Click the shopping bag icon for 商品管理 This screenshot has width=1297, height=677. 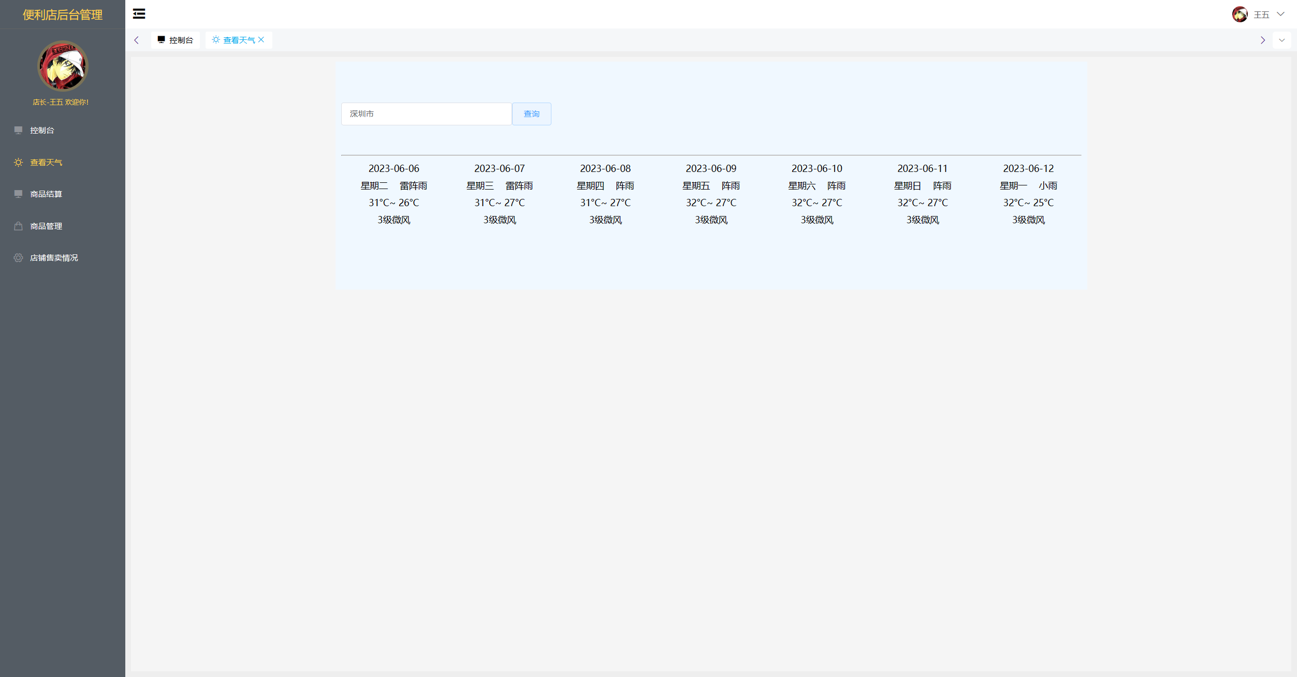[x=18, y=226]
